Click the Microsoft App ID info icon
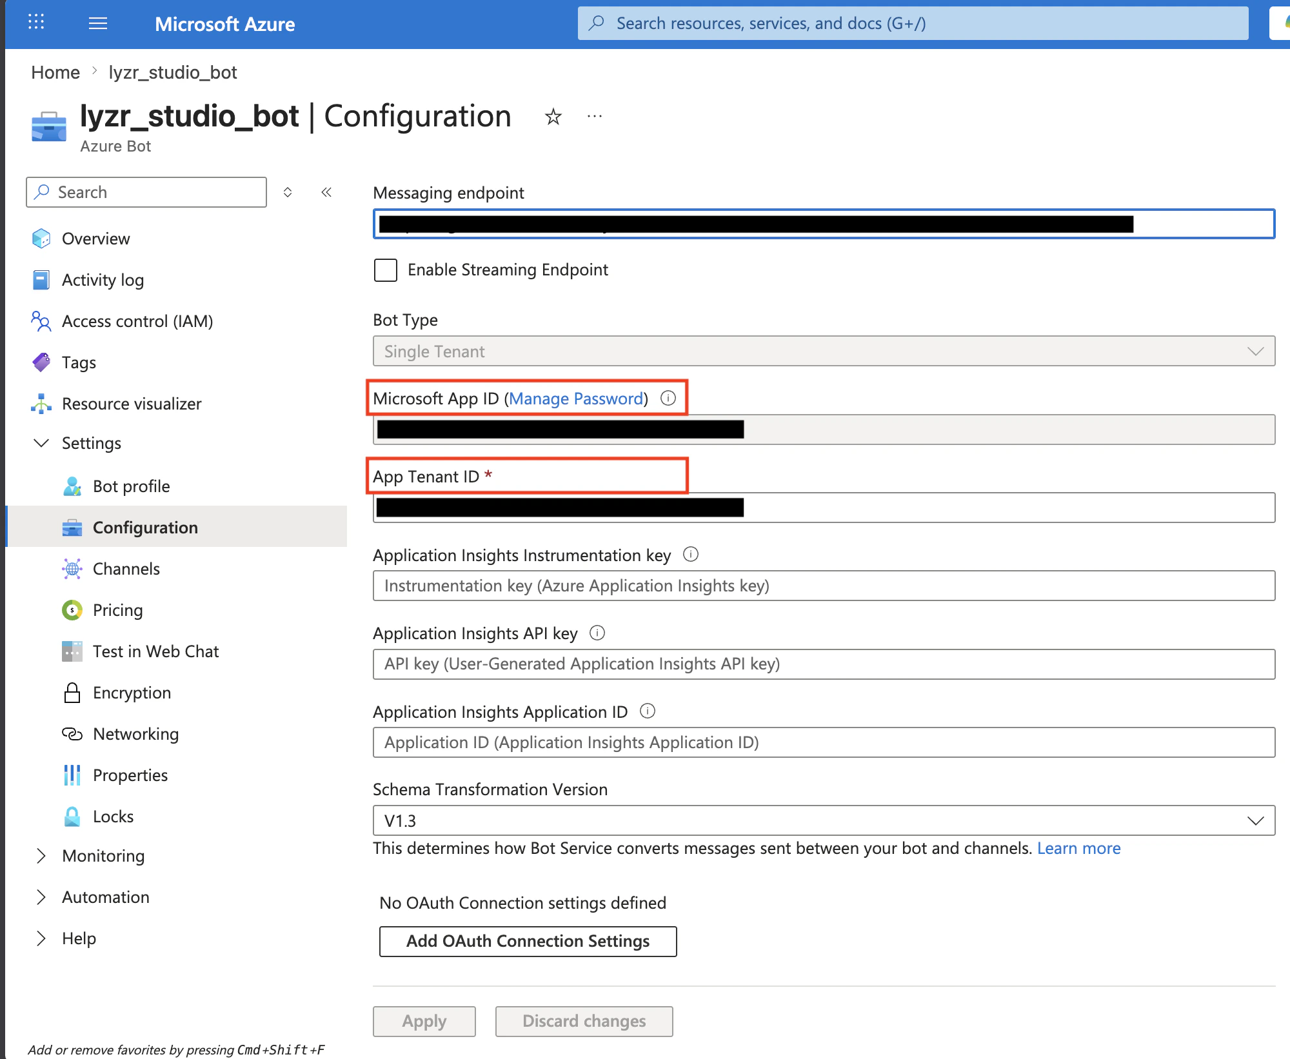This screenshot has width=1290, height=1059. (668, 398)
